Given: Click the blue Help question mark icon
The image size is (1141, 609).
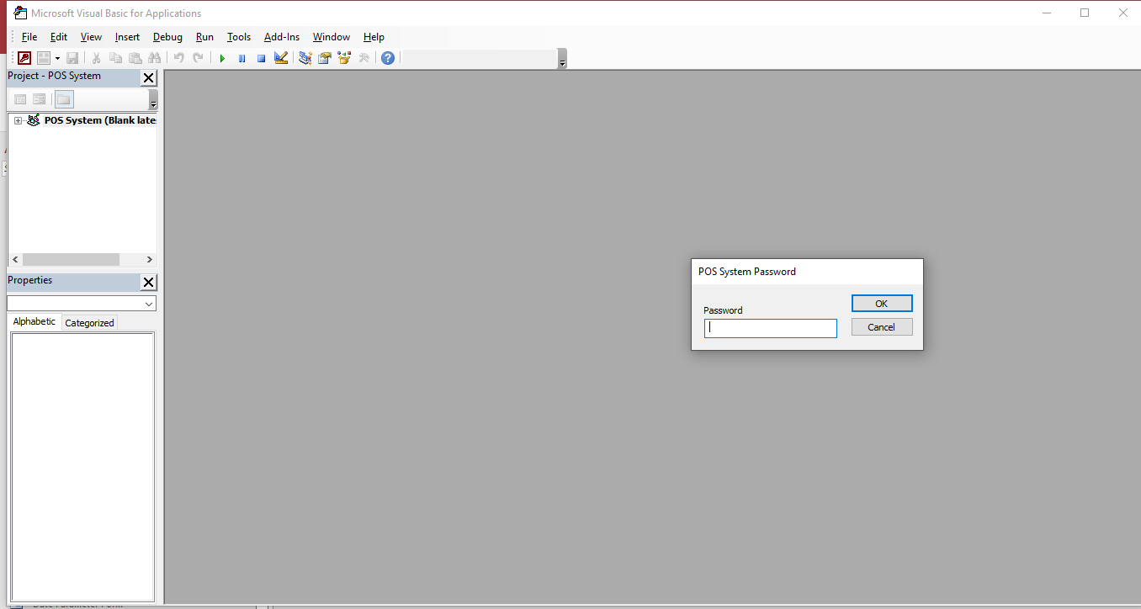Looking at the screenshot, I should (x=387, y=58).
